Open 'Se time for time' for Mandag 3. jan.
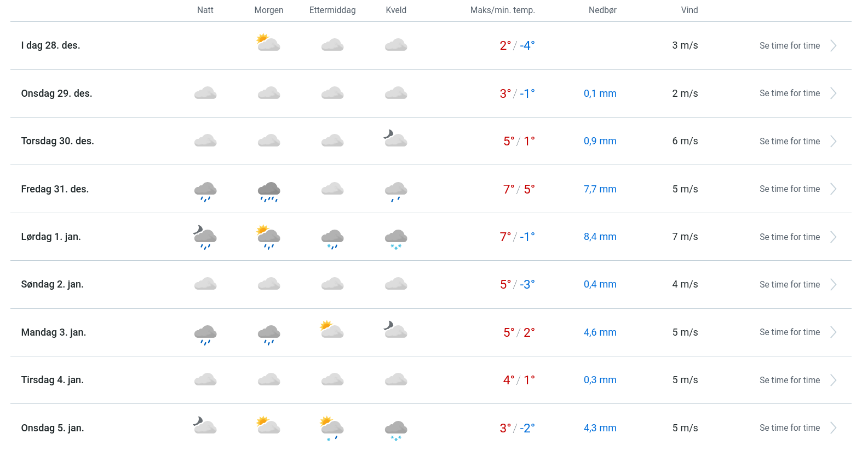Image resolution: width=862 pixels, height=451 pixels. [x=789, y=332]
